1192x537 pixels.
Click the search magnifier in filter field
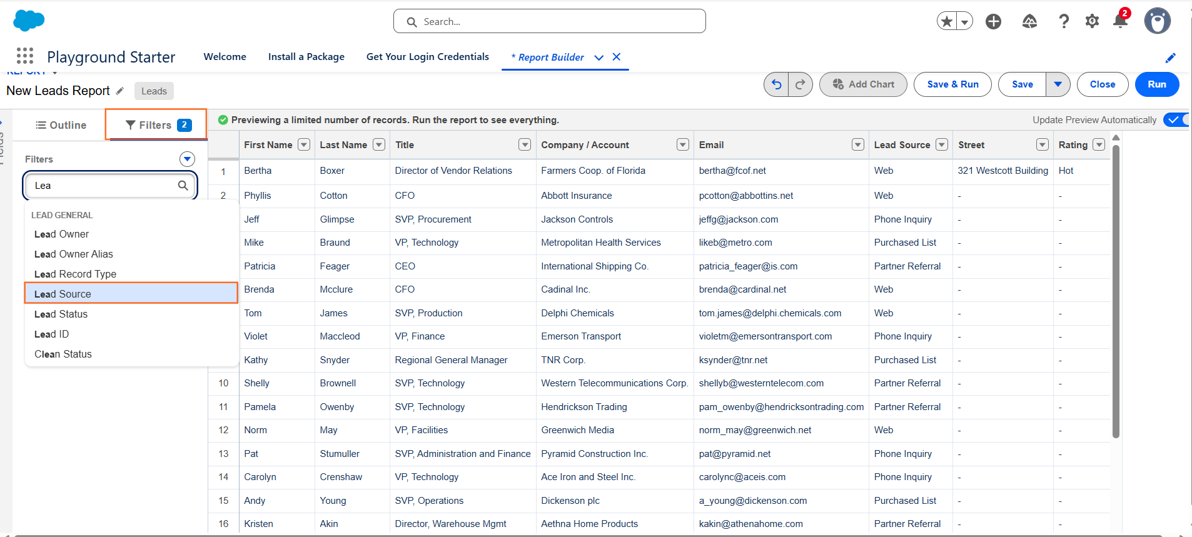tap(183, 186)
